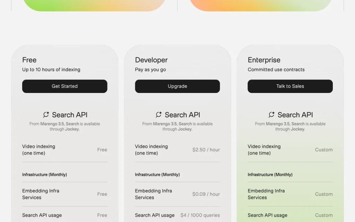Click Infrastructure (Monthly) heading in Developer card
Image resolution: width=355 pixels, height=222 pixels.
[157, 175]
